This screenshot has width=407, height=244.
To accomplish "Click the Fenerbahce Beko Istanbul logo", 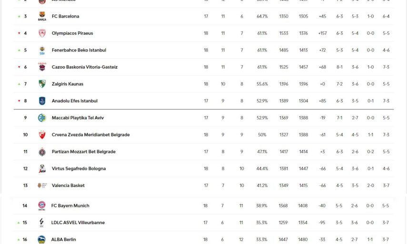I will coord(42,50).
